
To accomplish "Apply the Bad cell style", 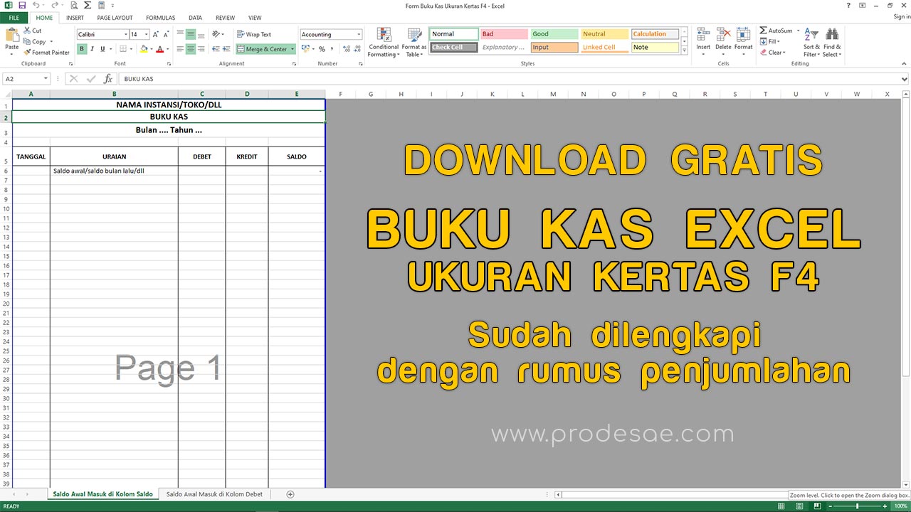I will click(504, 34).
